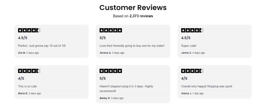
Task: Click the "Perfect. Just gonna say 10 out of 10!" review
Action: click(x=42, y=46)
